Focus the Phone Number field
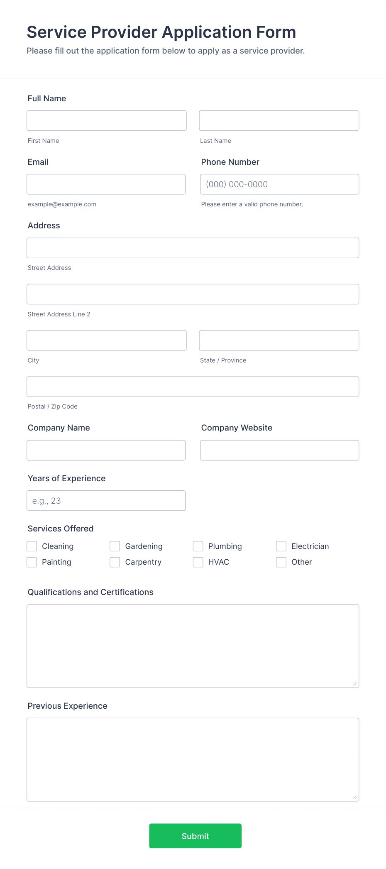This screenshot has height=869, width=386. tap(279, 184)
